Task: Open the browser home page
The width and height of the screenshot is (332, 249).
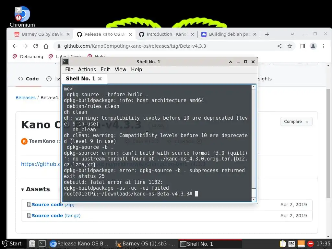Action: 46,46
